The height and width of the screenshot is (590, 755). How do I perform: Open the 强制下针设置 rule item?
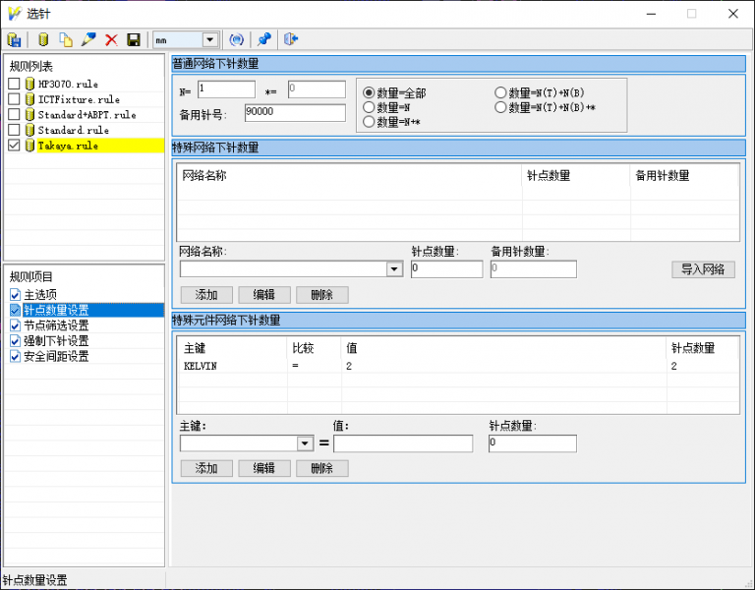[x=56, y=341]
